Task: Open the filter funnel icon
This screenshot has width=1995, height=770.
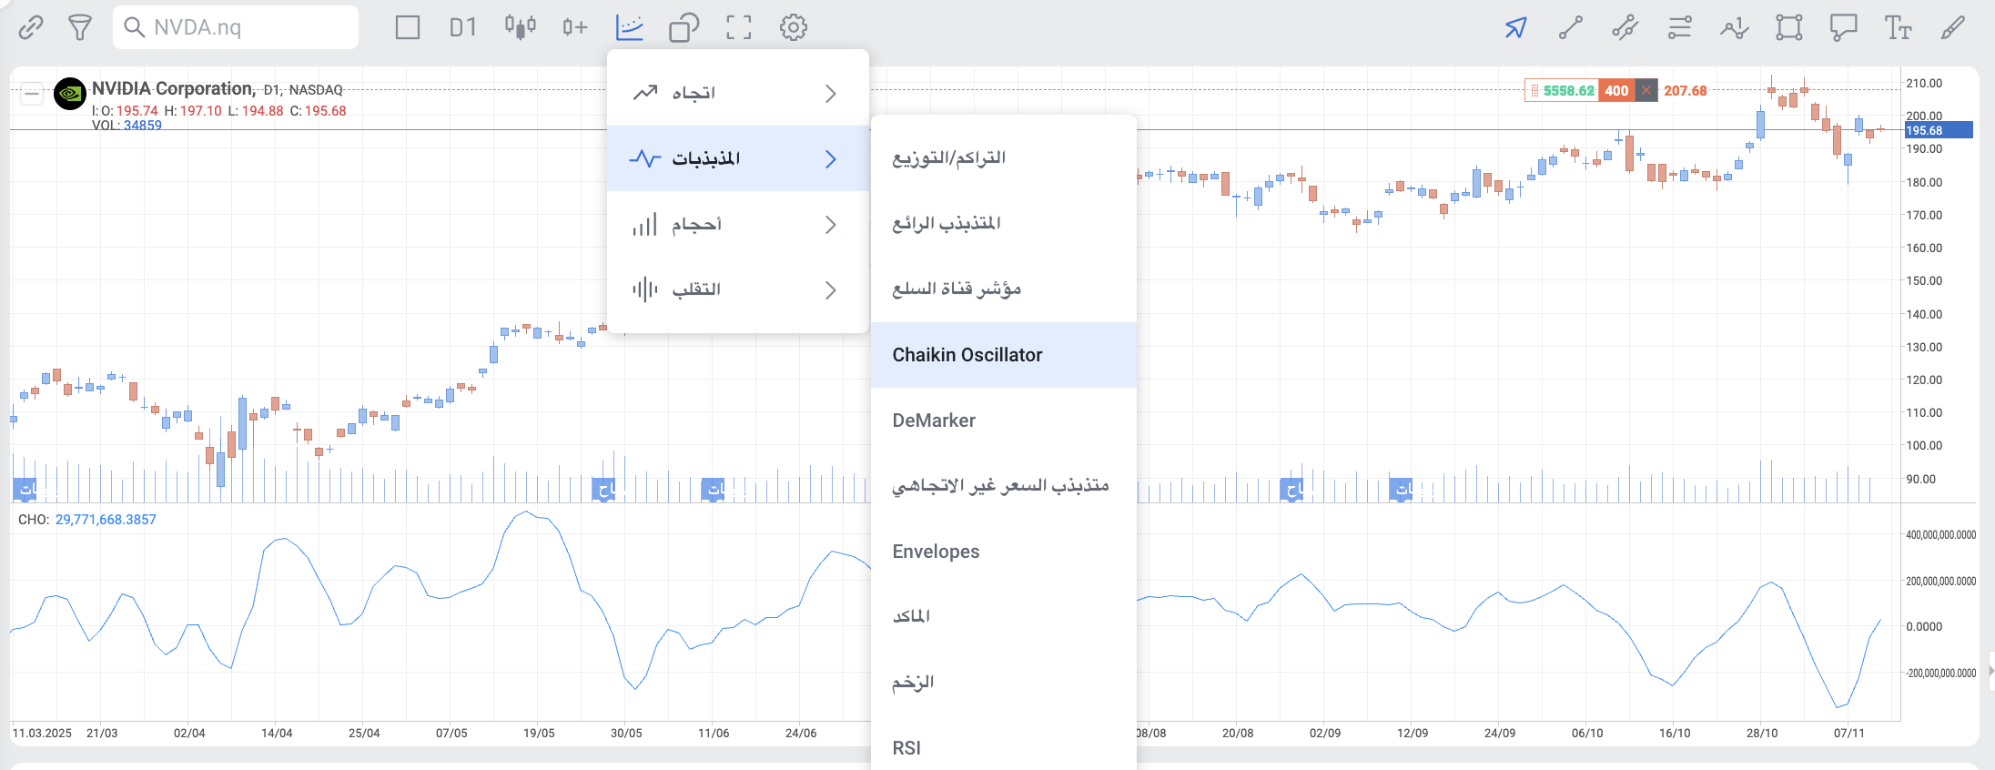Action: point(80,27)
